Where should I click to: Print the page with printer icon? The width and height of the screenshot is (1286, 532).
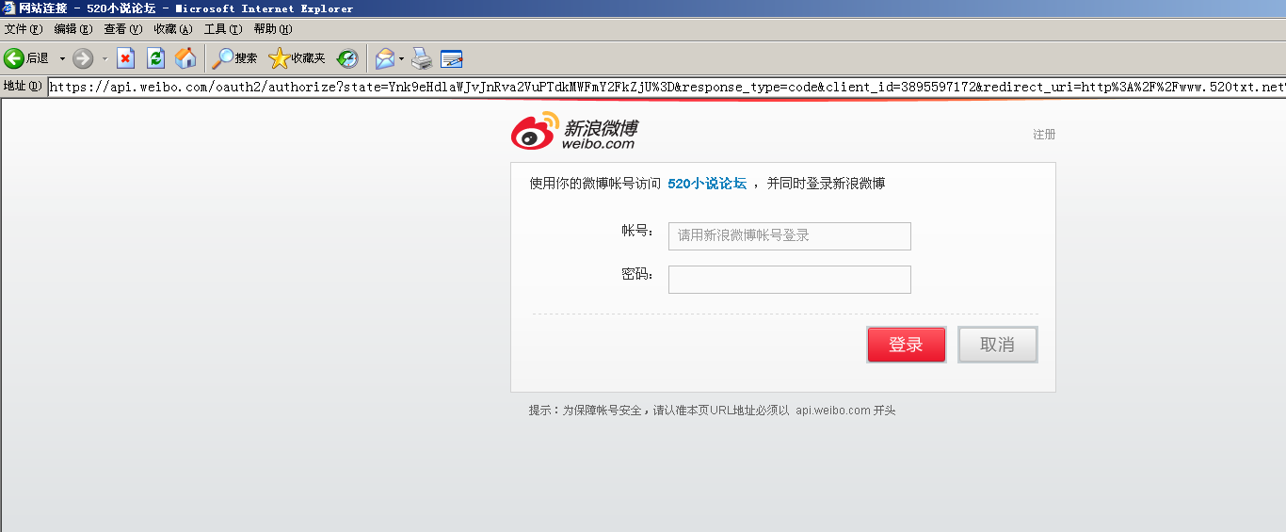[422, 58]
